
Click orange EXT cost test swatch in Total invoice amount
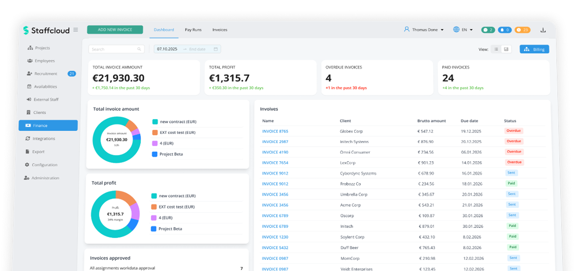(155, 132)
